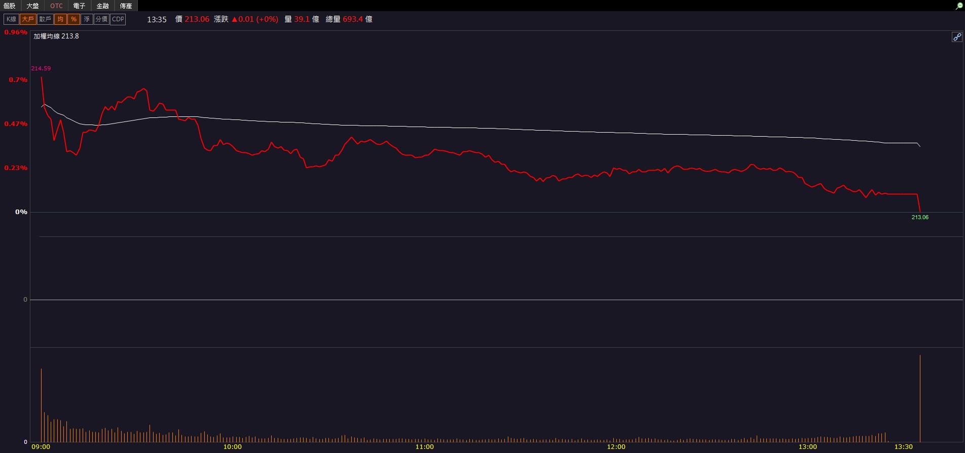Click the 13:30 time axis marker
Viewport: 965px width, 453px height.
coord(903,447)
